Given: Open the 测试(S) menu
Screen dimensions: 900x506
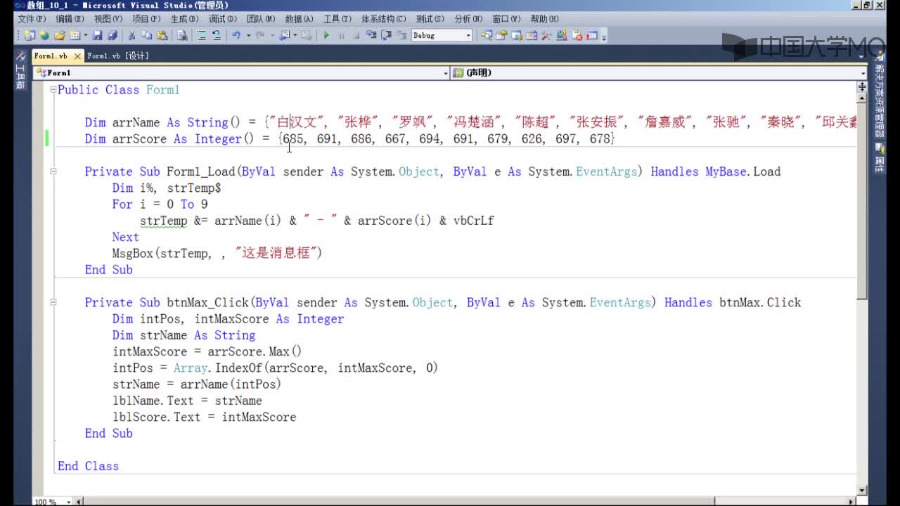Looking at the screenshot, I should coord(430,19).
